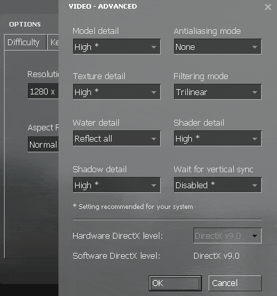The height and width of the screenshot is (296, 277).
Task: Click the Water detail label
Action: (96, 122)
